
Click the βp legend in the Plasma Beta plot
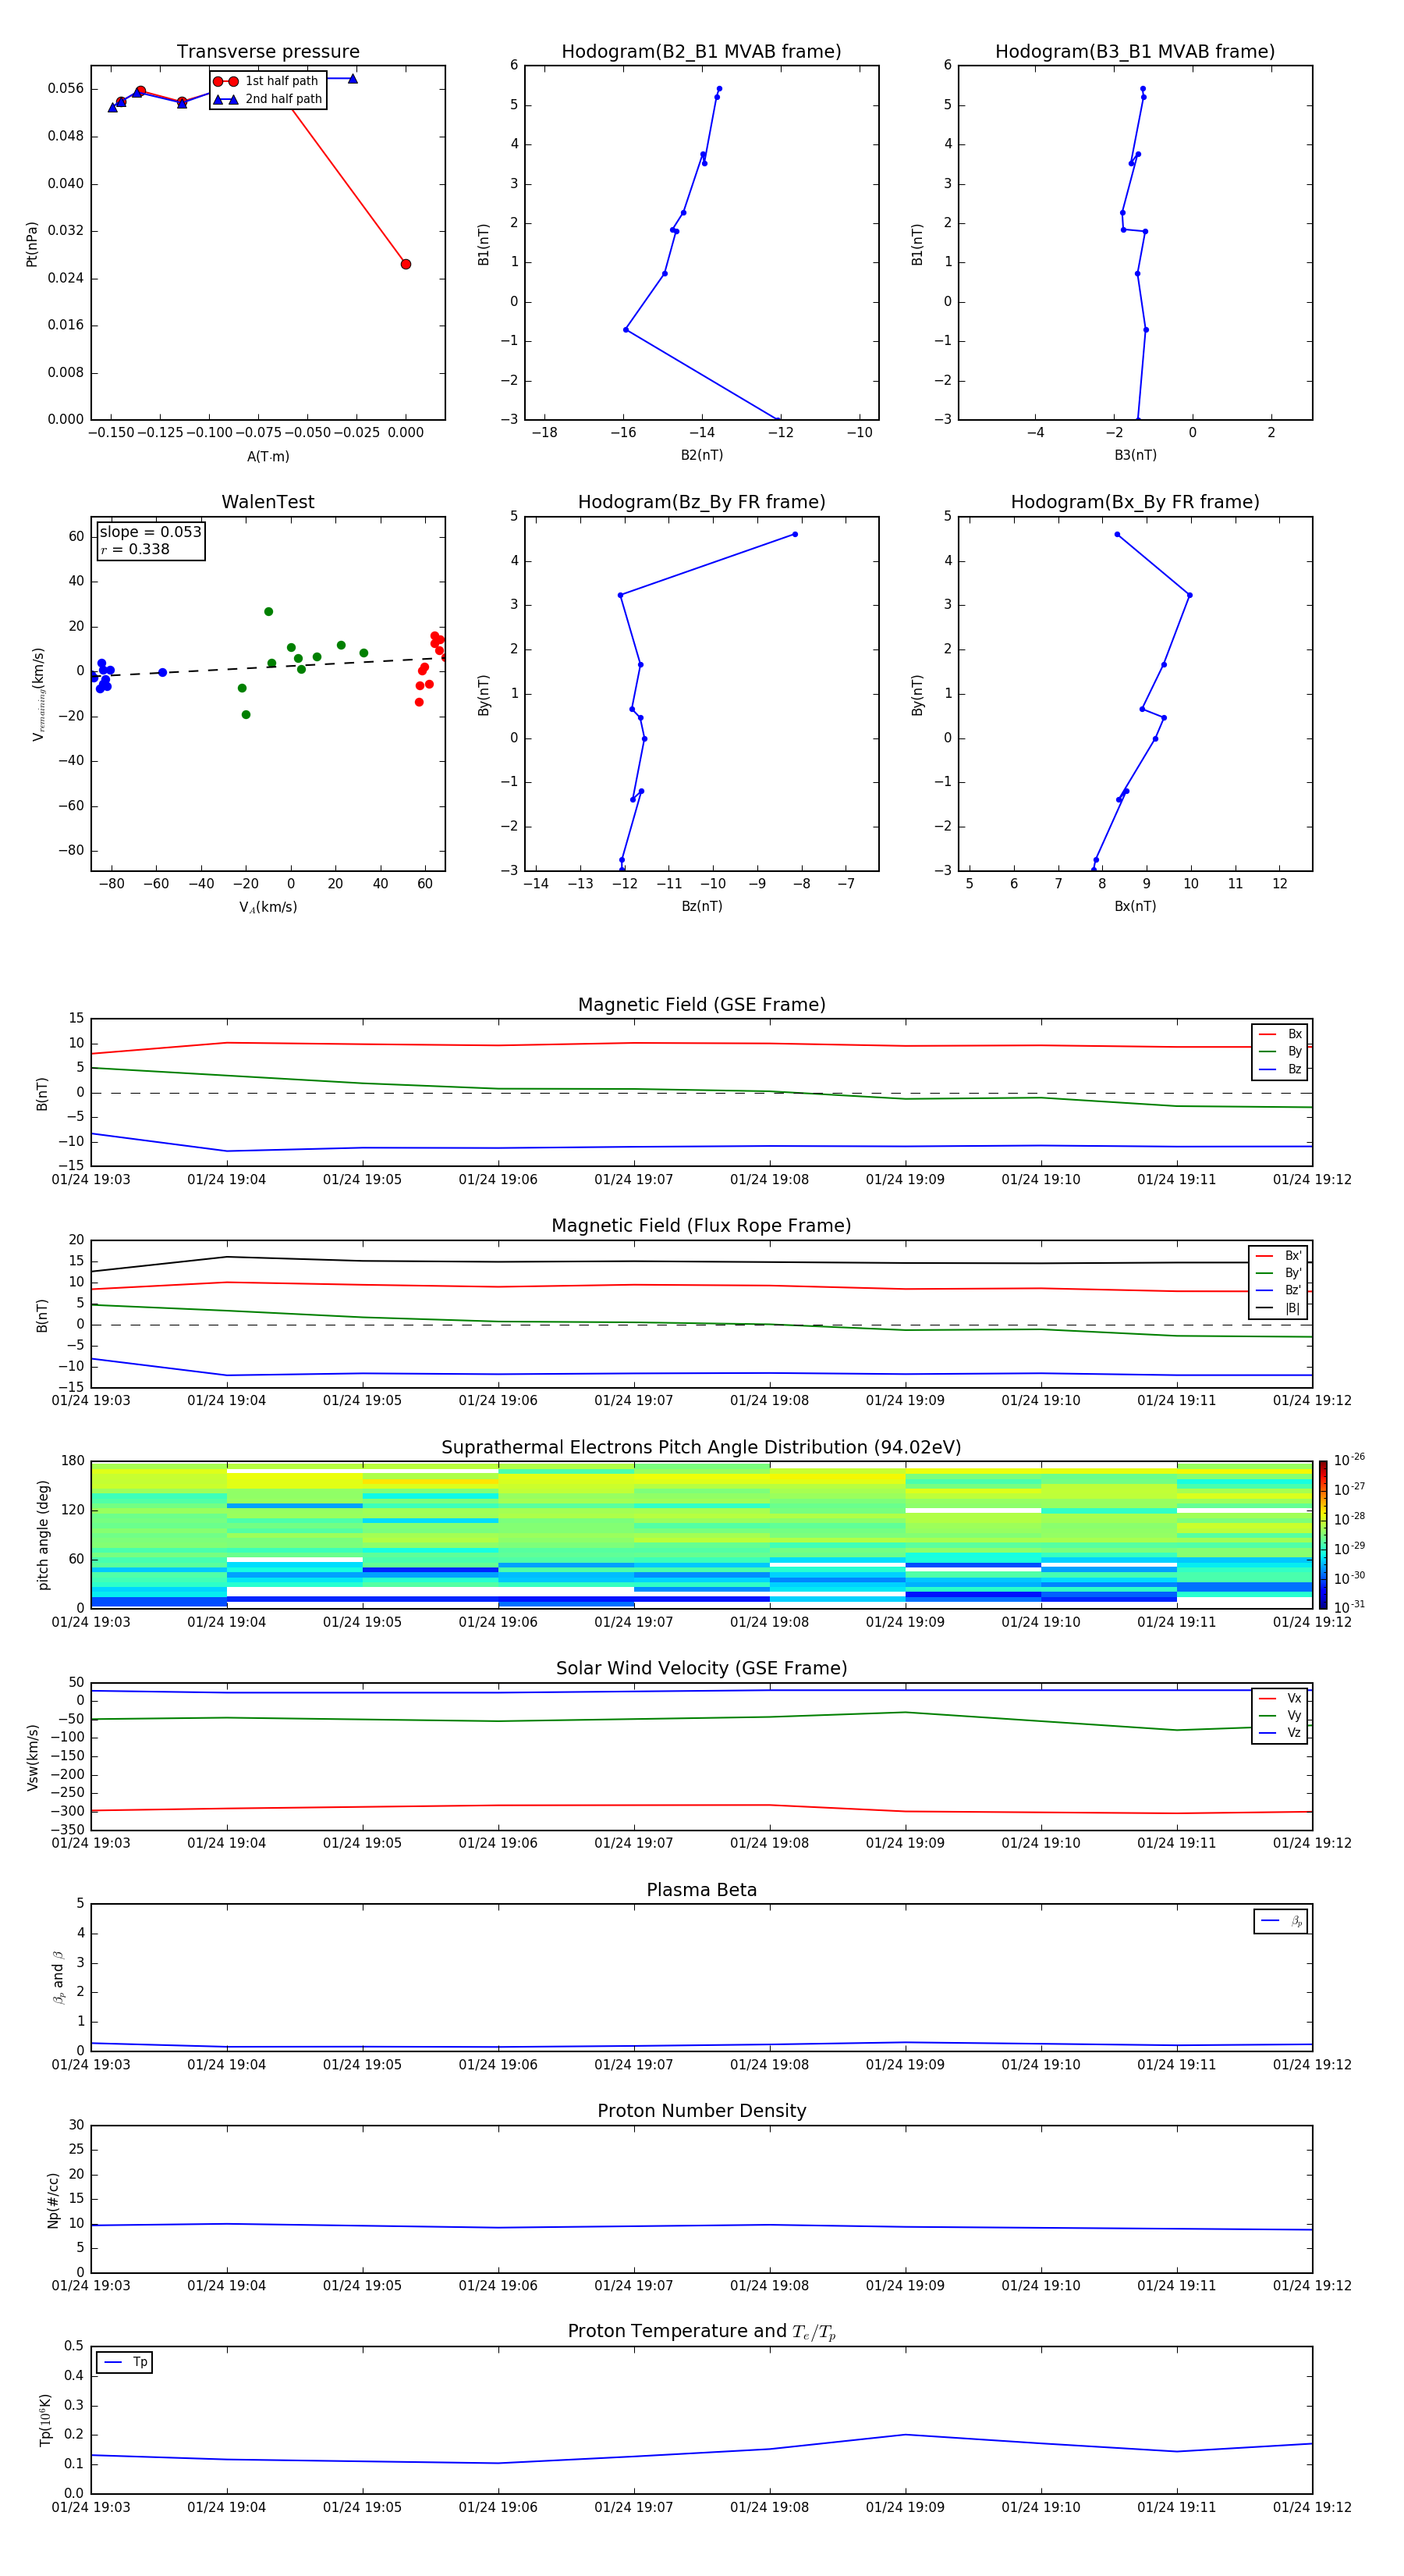(1281, 1921)
